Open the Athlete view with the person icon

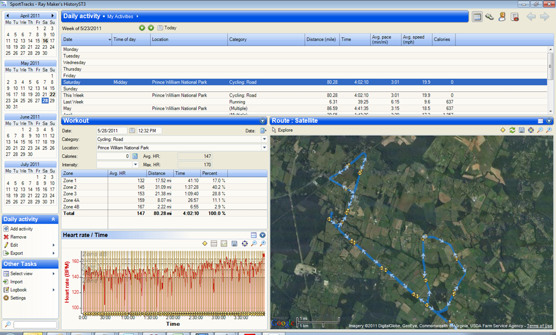(502, 17)
